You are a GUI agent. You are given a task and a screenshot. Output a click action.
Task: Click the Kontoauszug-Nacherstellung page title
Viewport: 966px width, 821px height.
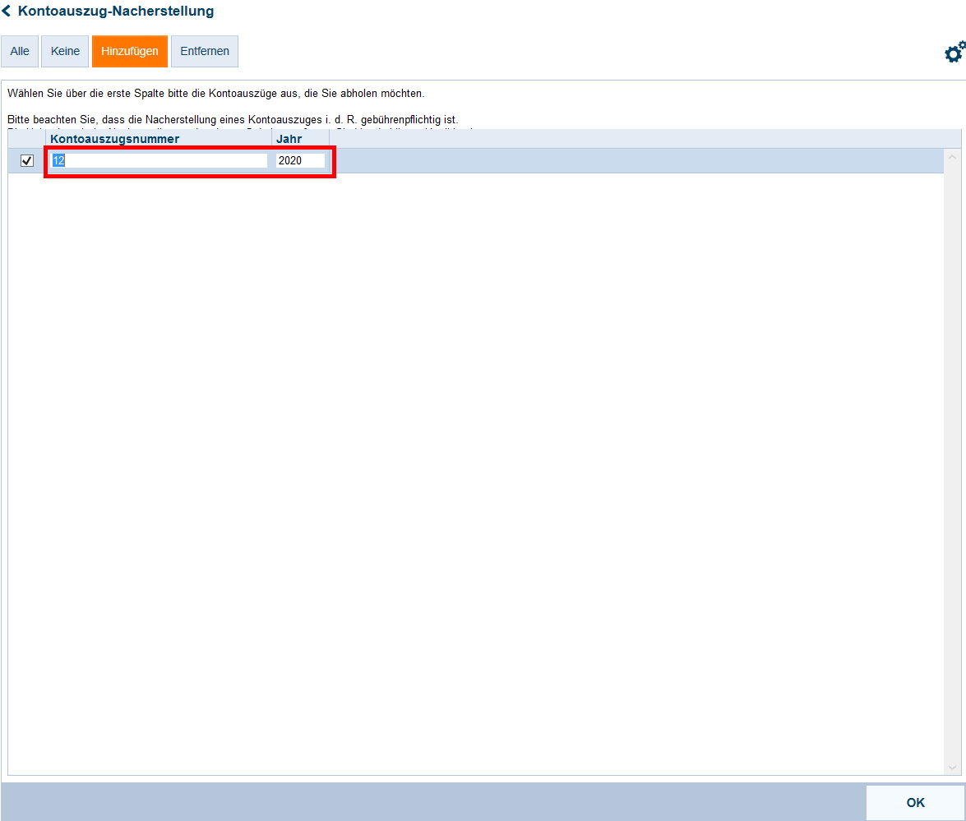tap(115, 12)
